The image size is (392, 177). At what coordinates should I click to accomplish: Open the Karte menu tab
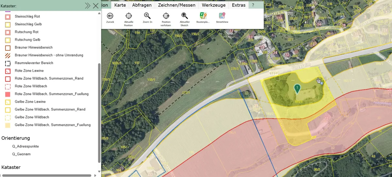pyautogui.click(x=120, y=5)
